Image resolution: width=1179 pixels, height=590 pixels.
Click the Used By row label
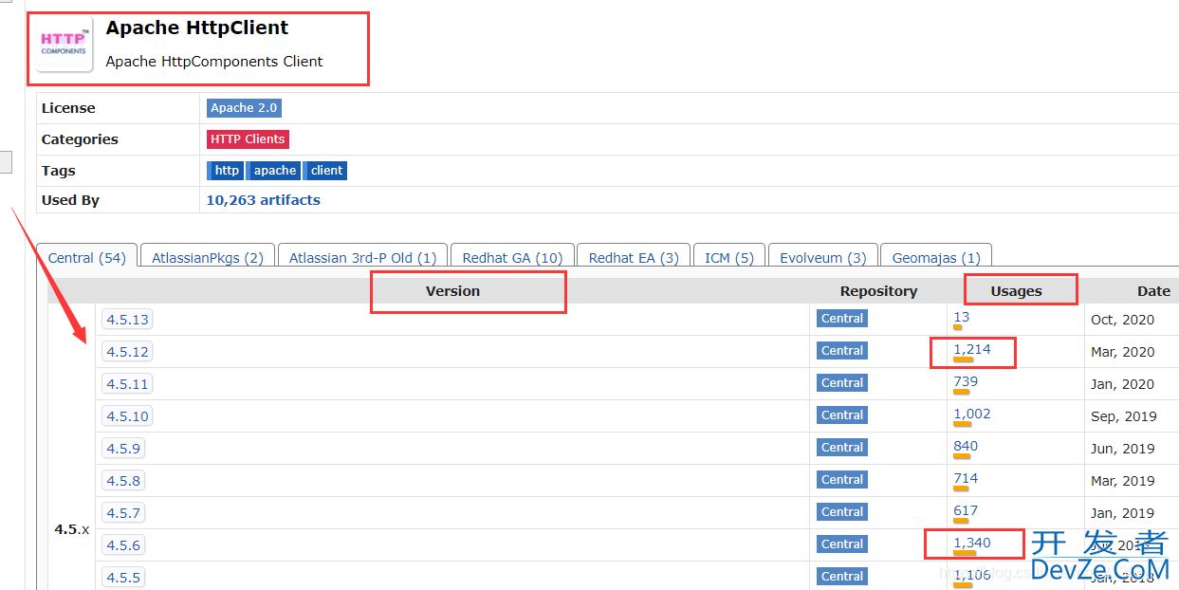(x=70, y=200)
